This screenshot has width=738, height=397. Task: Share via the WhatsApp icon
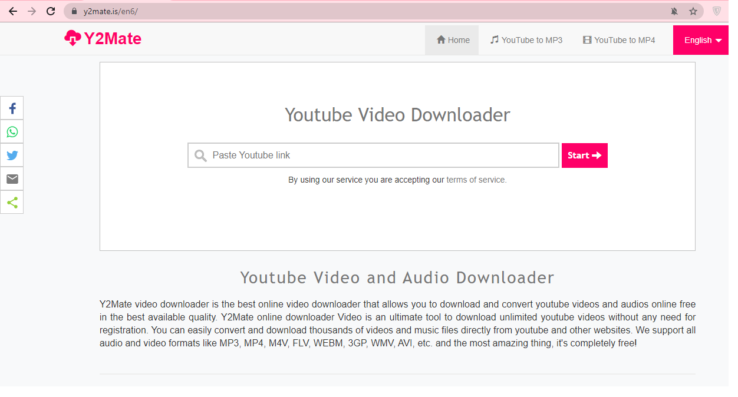point(12,132)
